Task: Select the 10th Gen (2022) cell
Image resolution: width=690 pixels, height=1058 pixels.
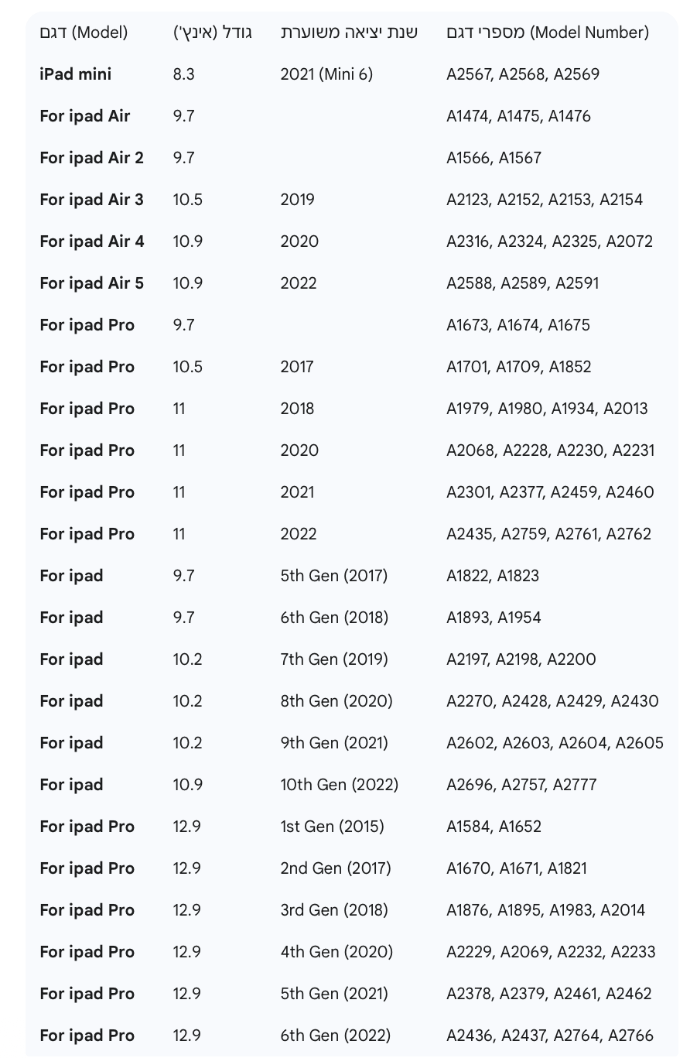Action: pyautogui.click(x=339, y=785)
